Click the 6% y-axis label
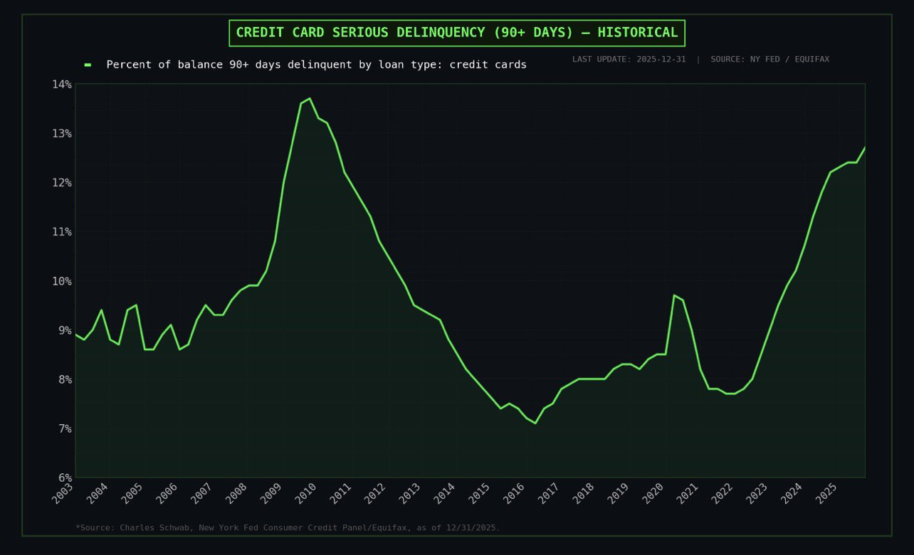The image size is (914, 555). [x=64, y=477]
